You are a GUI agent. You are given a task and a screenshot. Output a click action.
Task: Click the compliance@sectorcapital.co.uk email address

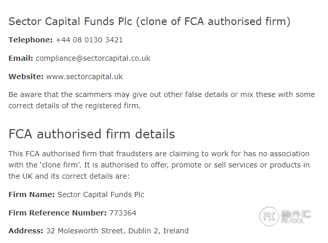point(93,58)
